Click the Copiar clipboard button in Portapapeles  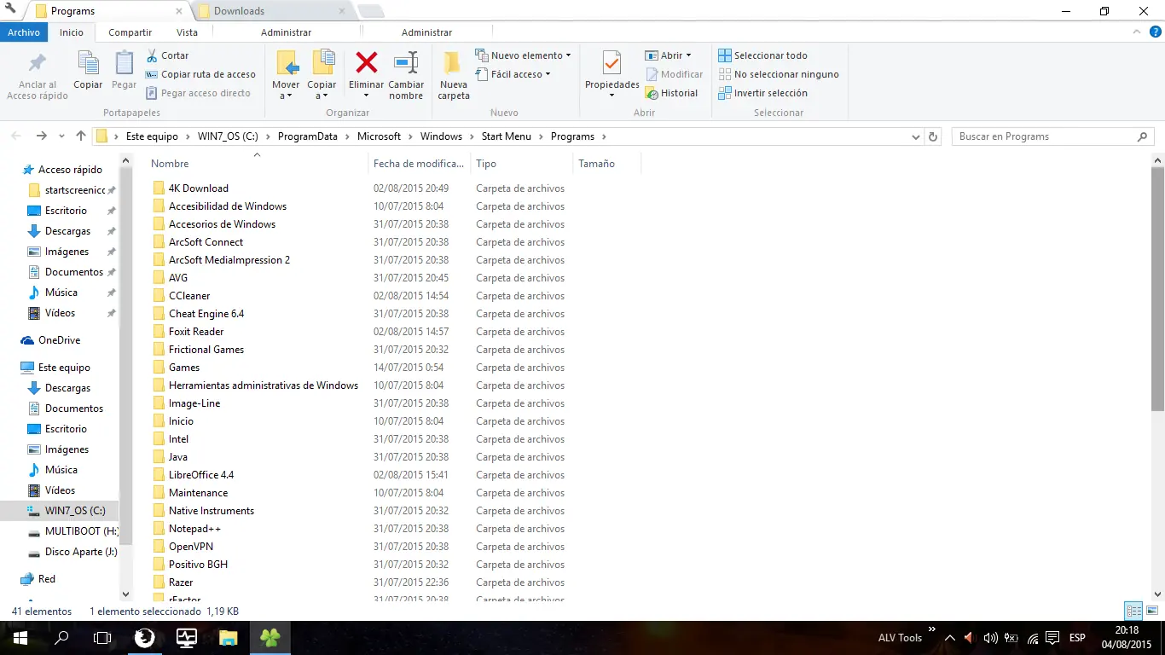88,70
